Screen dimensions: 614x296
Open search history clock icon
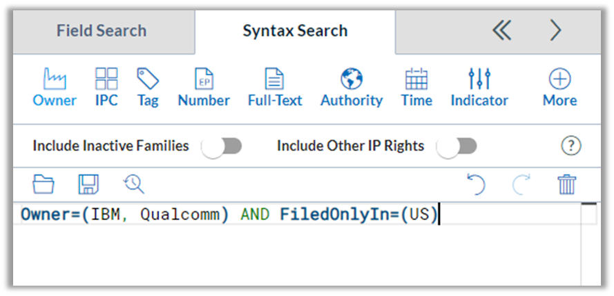click(x=134, y=184)
